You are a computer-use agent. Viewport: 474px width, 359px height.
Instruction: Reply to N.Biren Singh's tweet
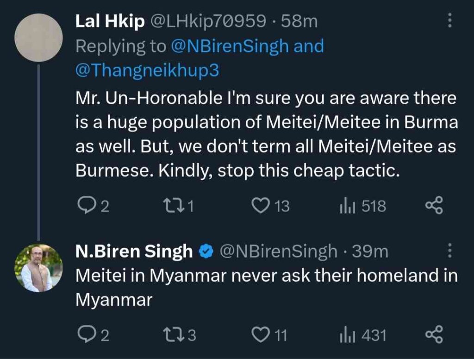[85, 335]
